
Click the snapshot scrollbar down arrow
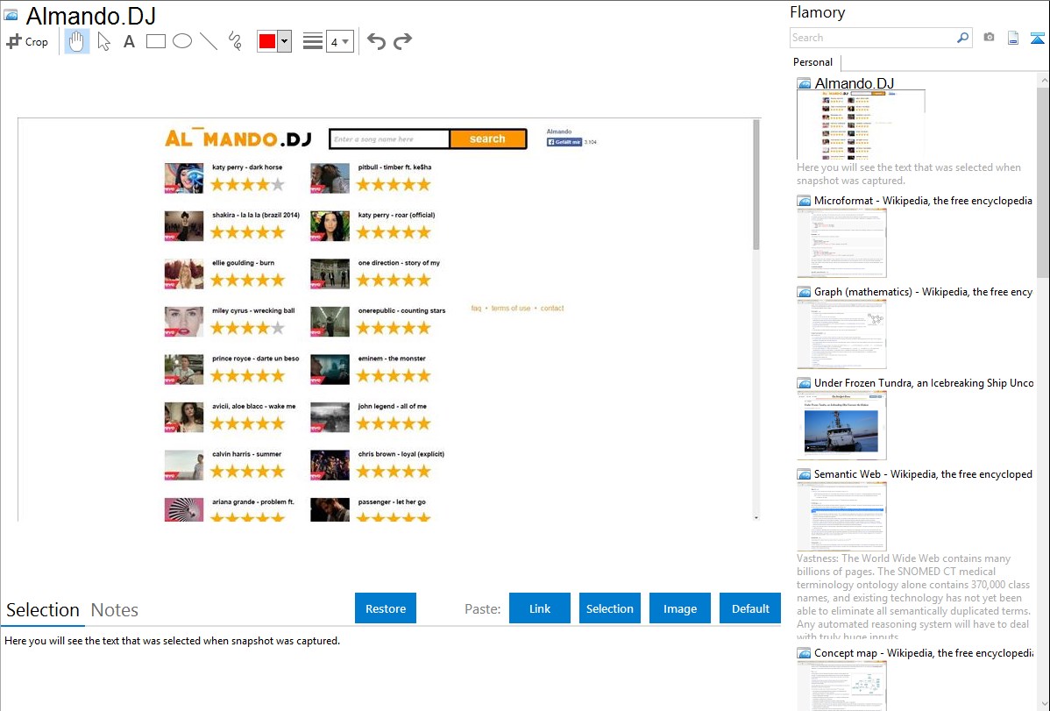click(756, 517)
